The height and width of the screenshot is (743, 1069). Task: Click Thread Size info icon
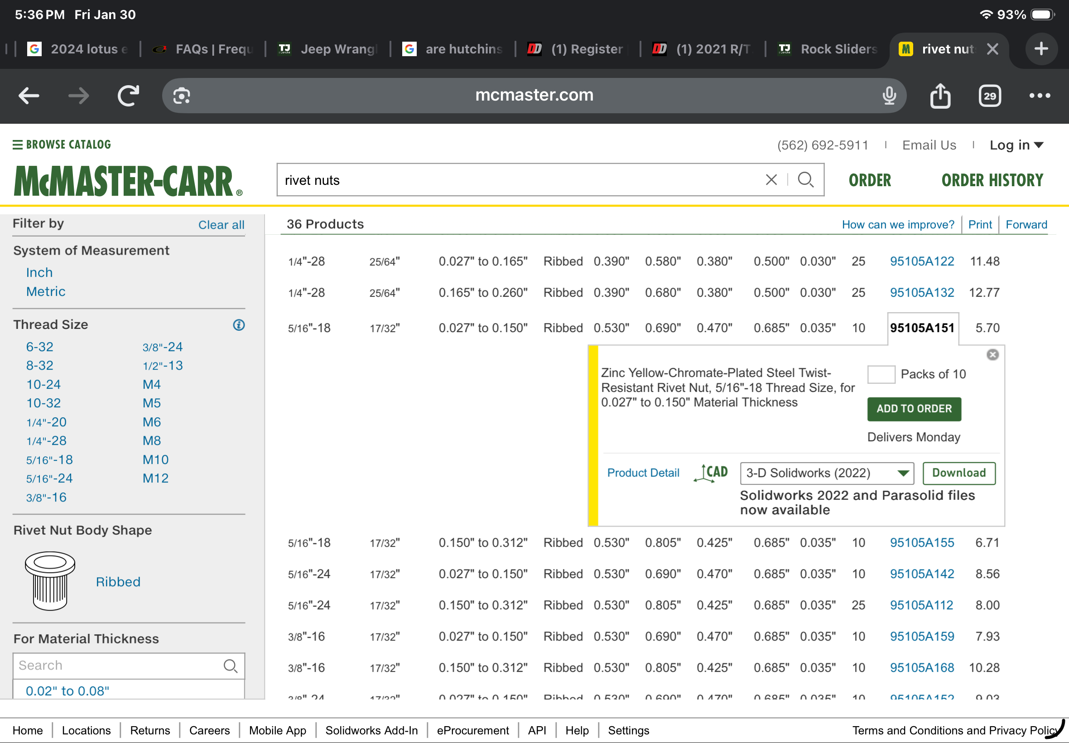click(x=239, y=325)
